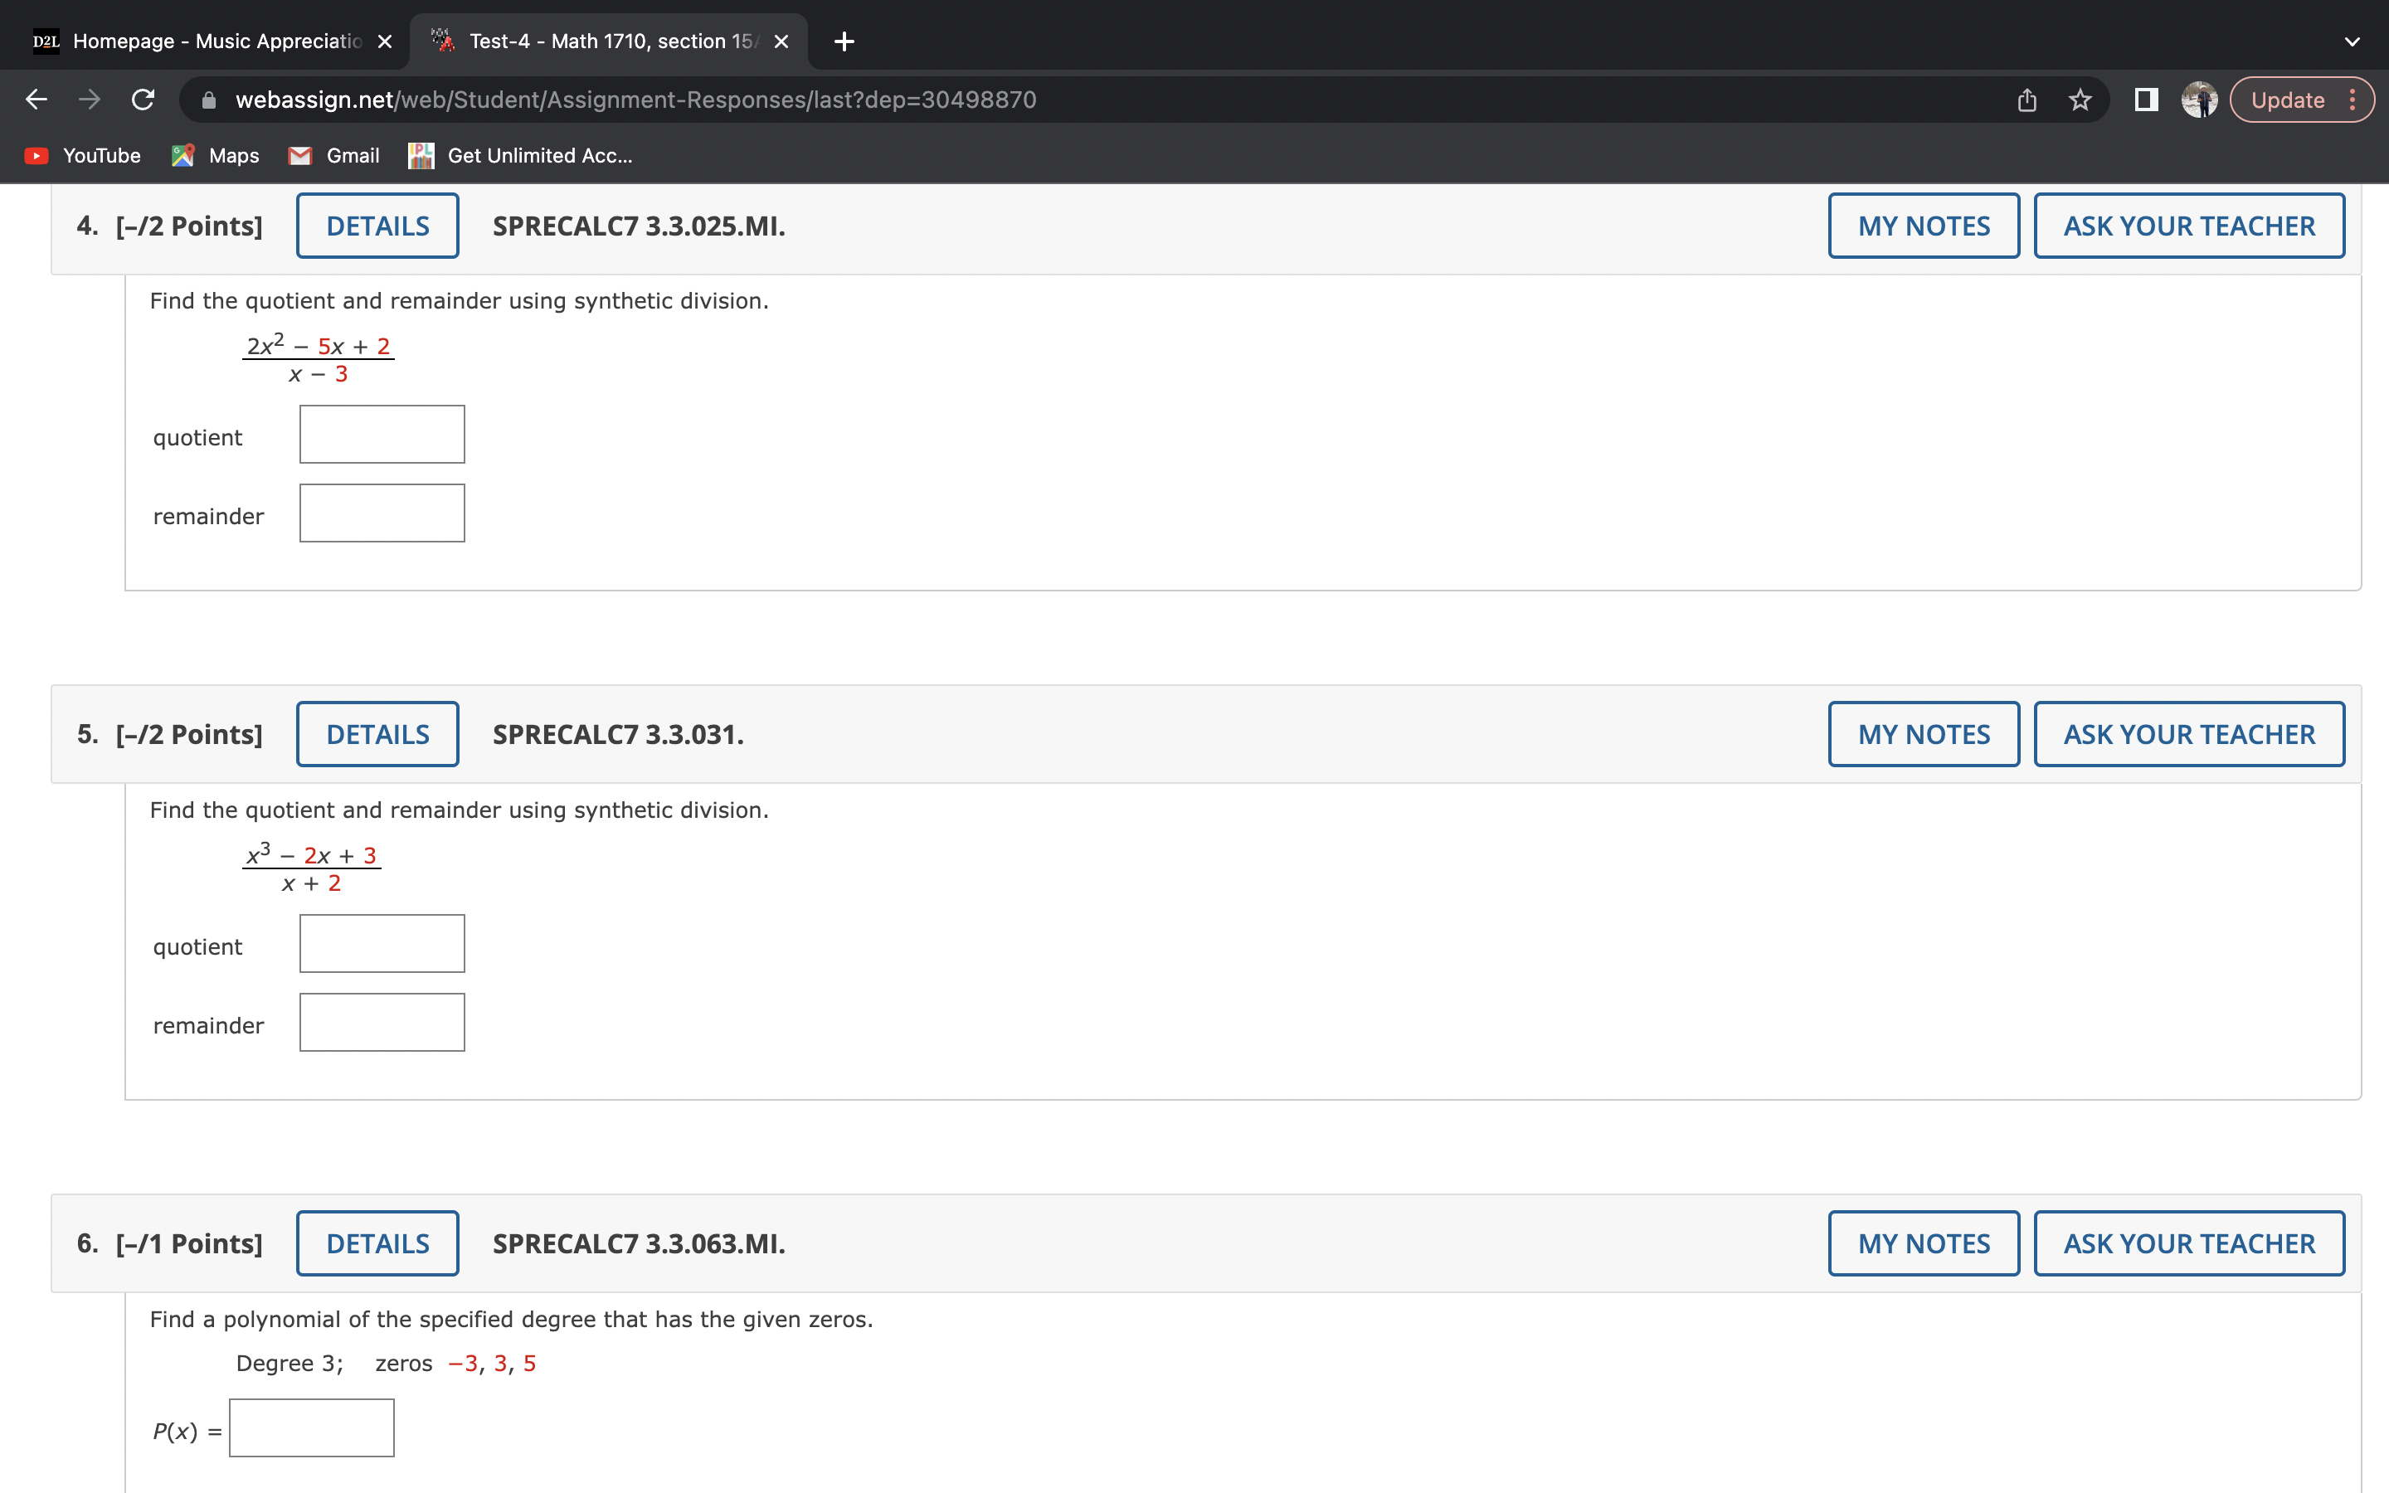Collapse the tab strip with the chevron

(2353, 41)
